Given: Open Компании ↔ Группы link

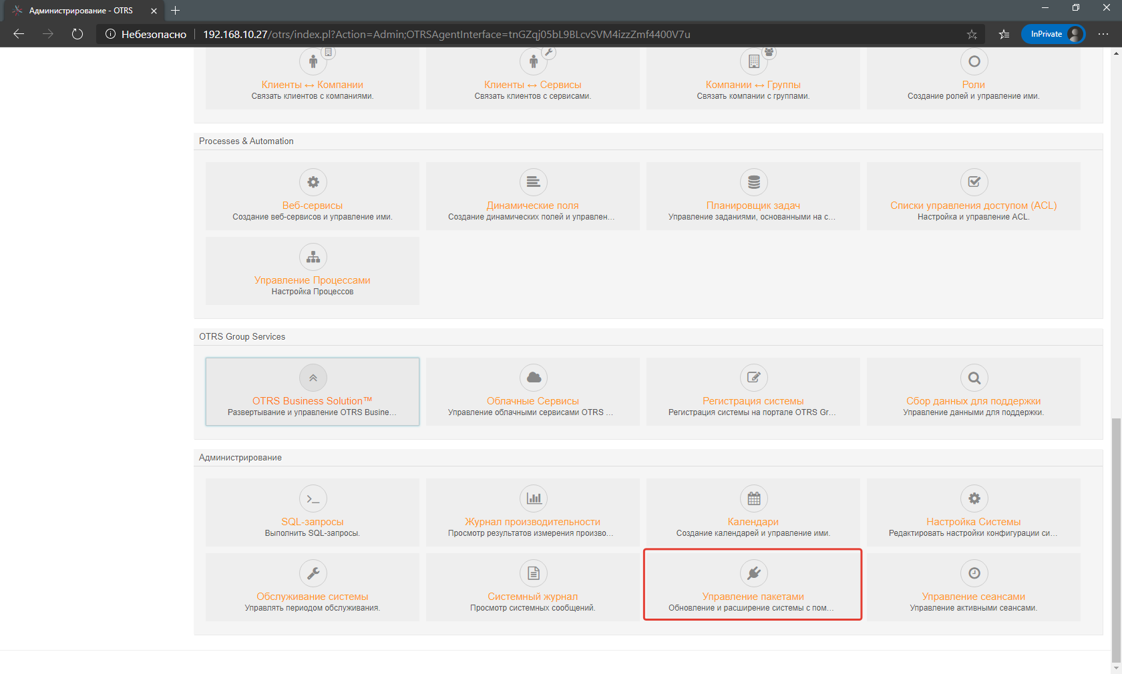Looking at the screenshot, I should tap(753, 85).
